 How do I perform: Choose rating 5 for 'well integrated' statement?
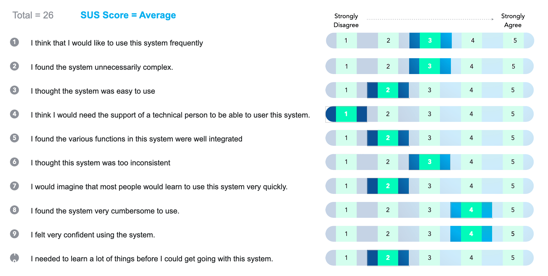point(513,138)
